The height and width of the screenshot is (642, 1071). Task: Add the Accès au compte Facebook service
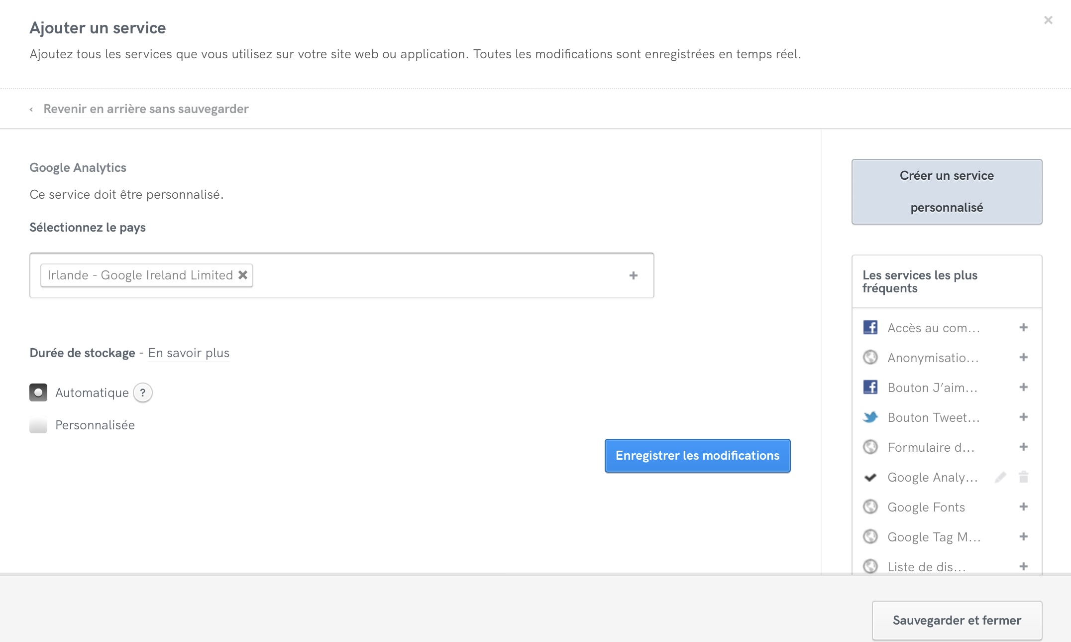pos(1023,328)
